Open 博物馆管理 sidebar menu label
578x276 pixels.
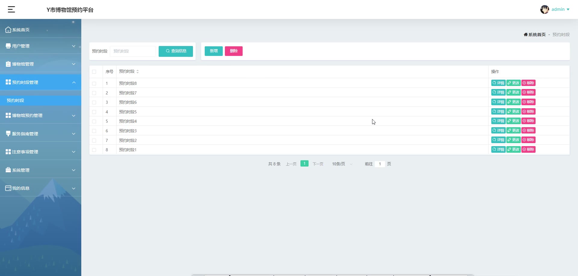23,64
